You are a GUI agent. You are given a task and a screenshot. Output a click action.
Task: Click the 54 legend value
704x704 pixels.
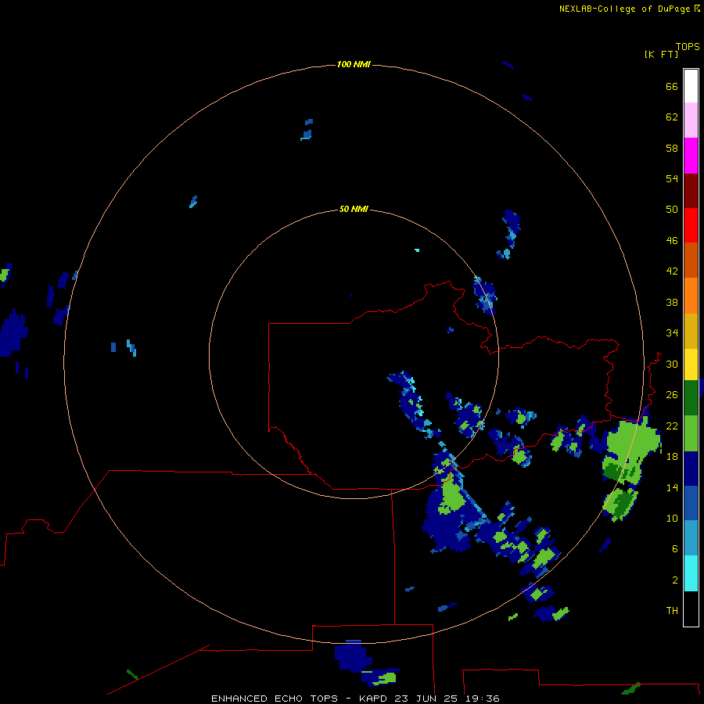click(672, 178)
